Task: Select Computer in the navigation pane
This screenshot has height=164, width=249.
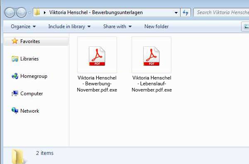Action: click(x=32, y=94)
